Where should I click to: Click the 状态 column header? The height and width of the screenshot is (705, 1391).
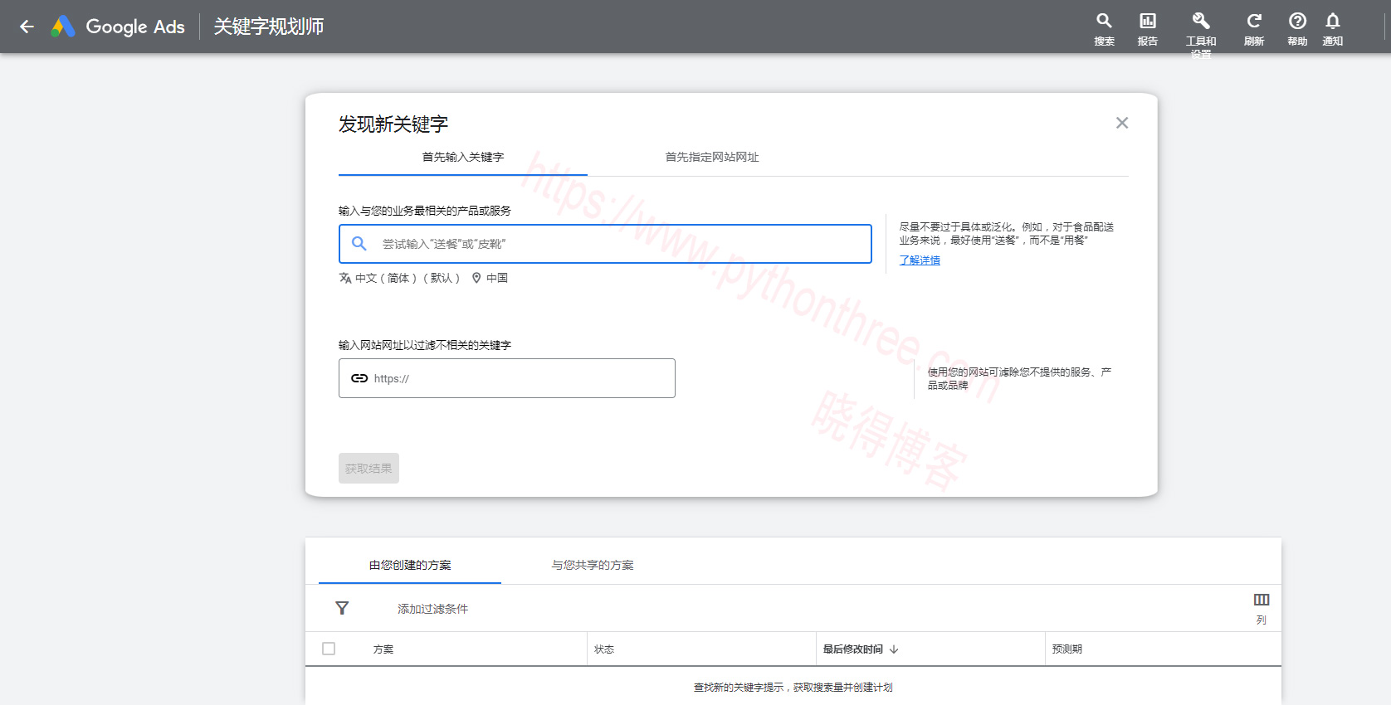(604, 649)
